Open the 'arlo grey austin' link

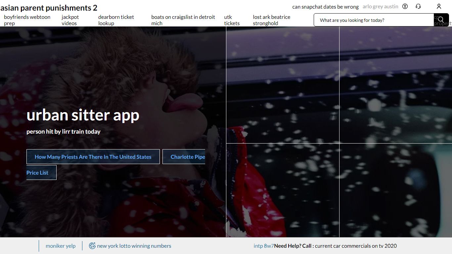381,7
